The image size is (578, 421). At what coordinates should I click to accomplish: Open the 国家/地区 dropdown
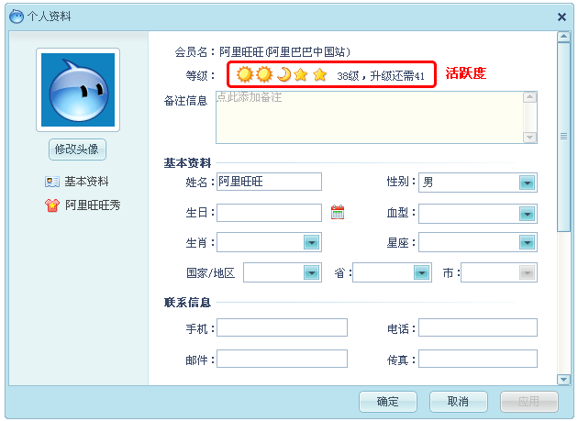(x=283, y=272)
